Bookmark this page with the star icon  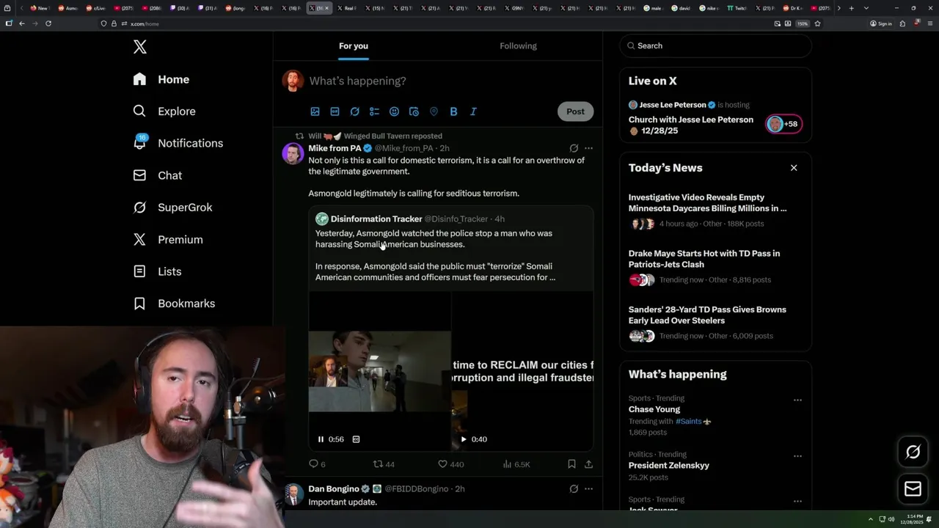click(817, 23)
